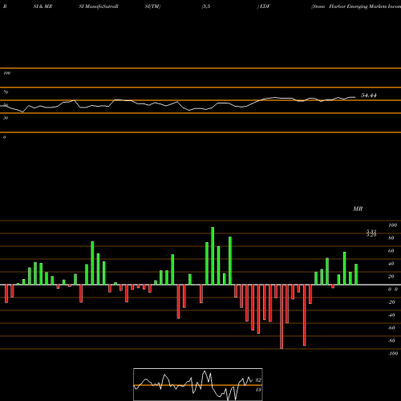Click the MR axis label 60
401x401 pixels.
click(391, 251)
